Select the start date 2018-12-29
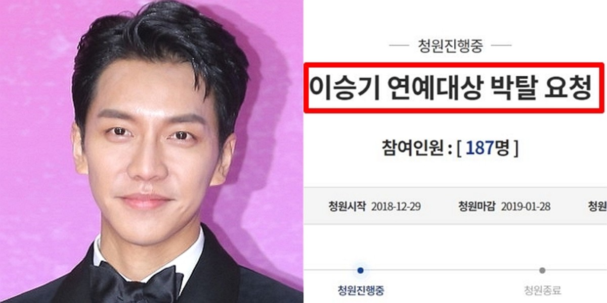 pos(396,207)
